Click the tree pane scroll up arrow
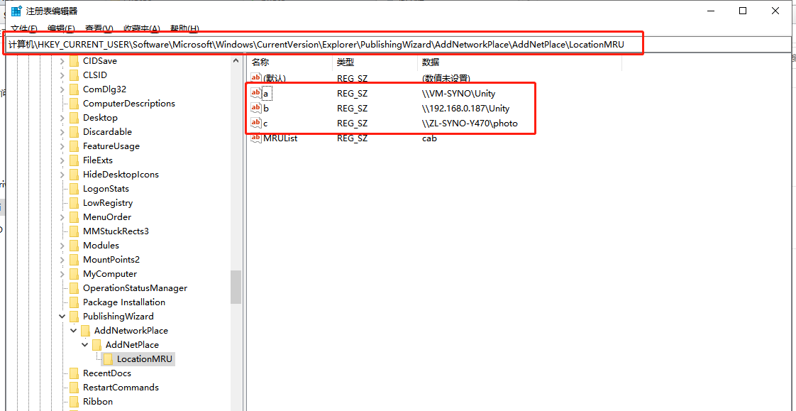 click(x=236, y=61)
